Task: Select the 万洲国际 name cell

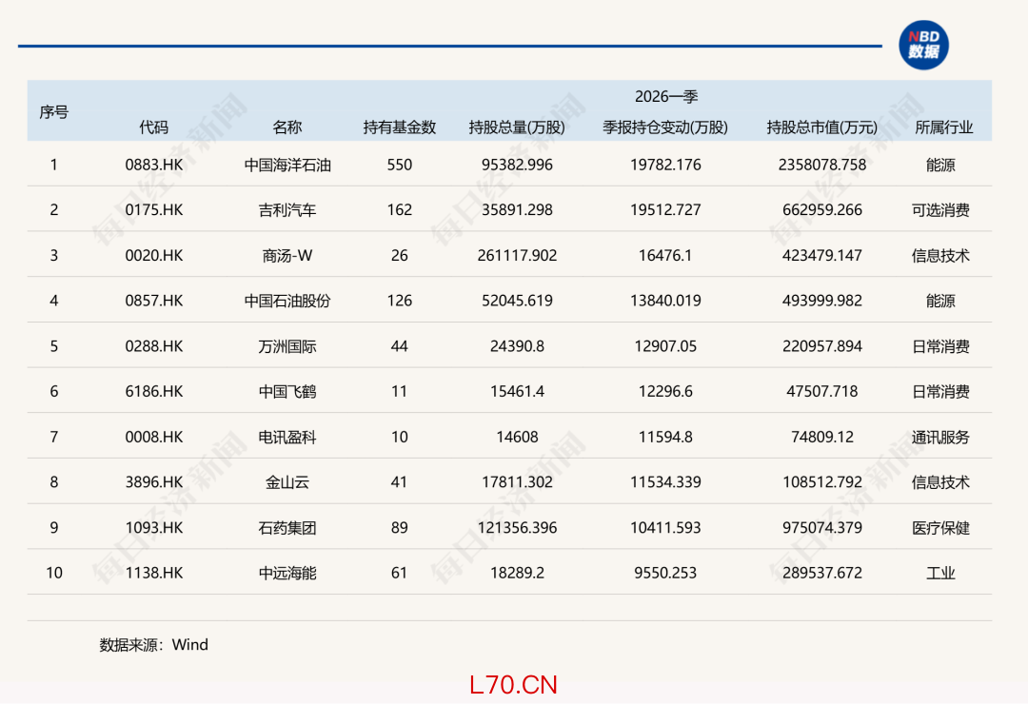Action: click(x=287, y=346)
